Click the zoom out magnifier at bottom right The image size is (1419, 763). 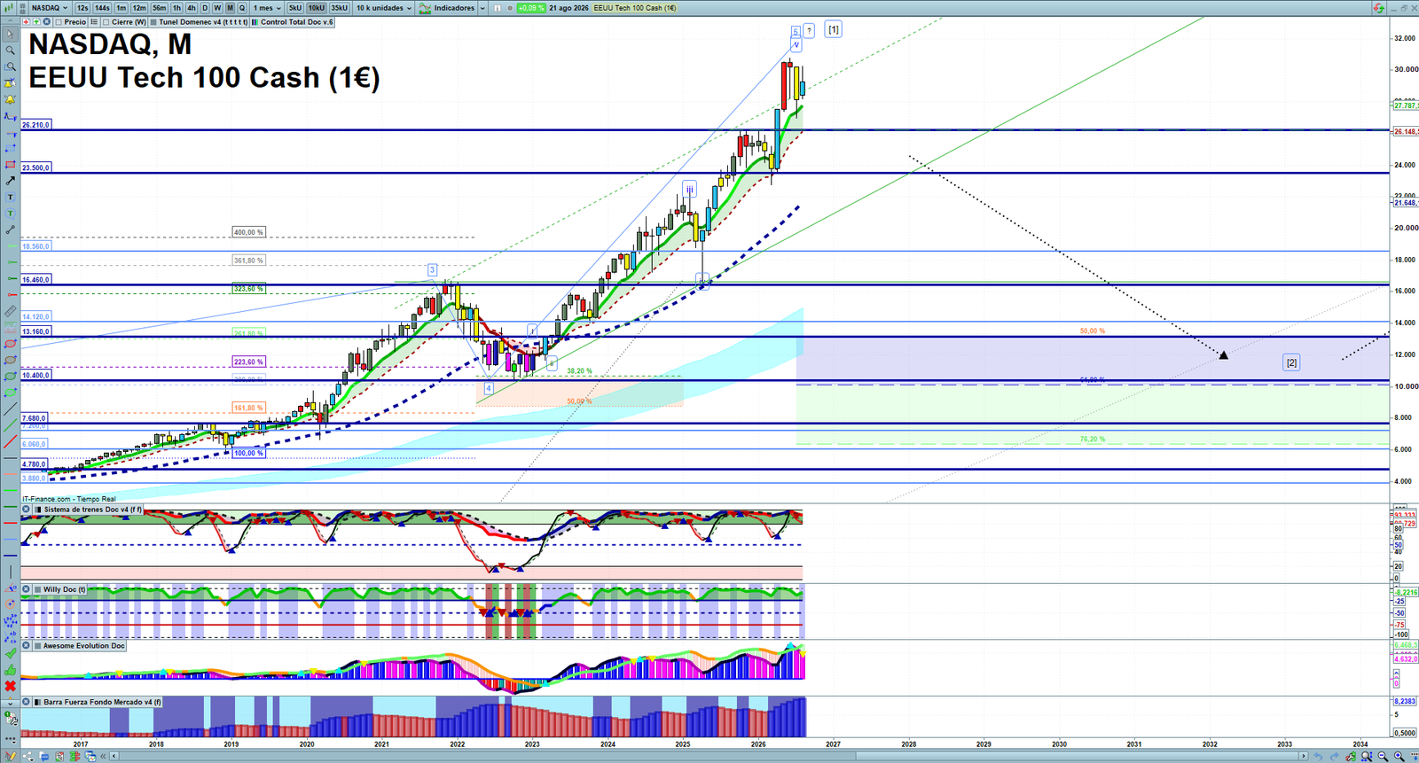1383,756
